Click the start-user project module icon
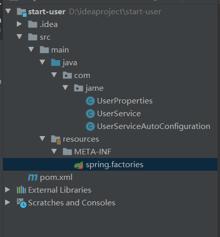Screen dimensions: 220x237 tap(21, 12)
